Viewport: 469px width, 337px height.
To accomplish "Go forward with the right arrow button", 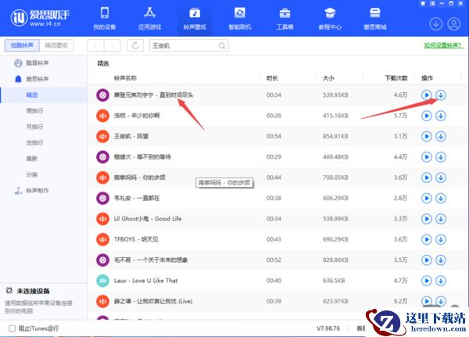I will pos(112,45).
